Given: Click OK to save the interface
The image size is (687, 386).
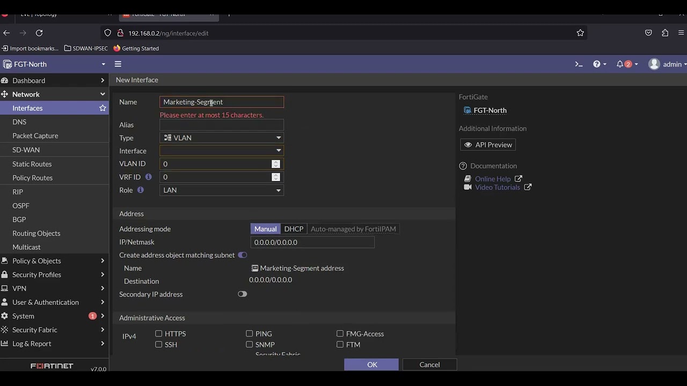Looking at the screenshot, I should pos(371,365).
